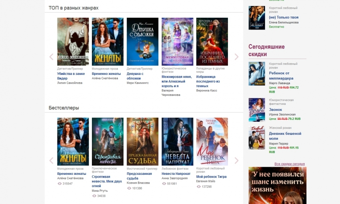Open the Девушка с обложки book cover
Screen dimensions: 340x204
click(x=142, y=42)
